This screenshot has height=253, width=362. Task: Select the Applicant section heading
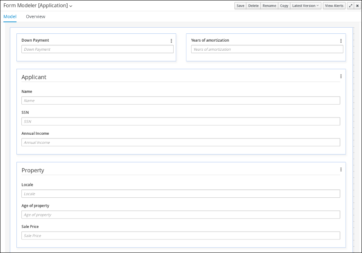34,77
